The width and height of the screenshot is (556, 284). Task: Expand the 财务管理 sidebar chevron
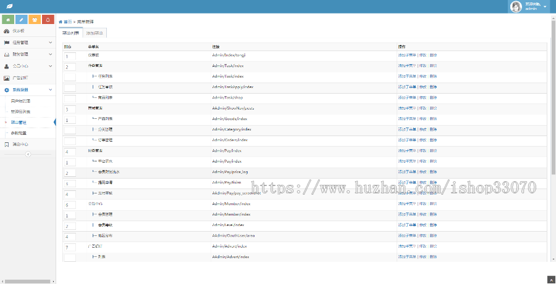[51, 54]
